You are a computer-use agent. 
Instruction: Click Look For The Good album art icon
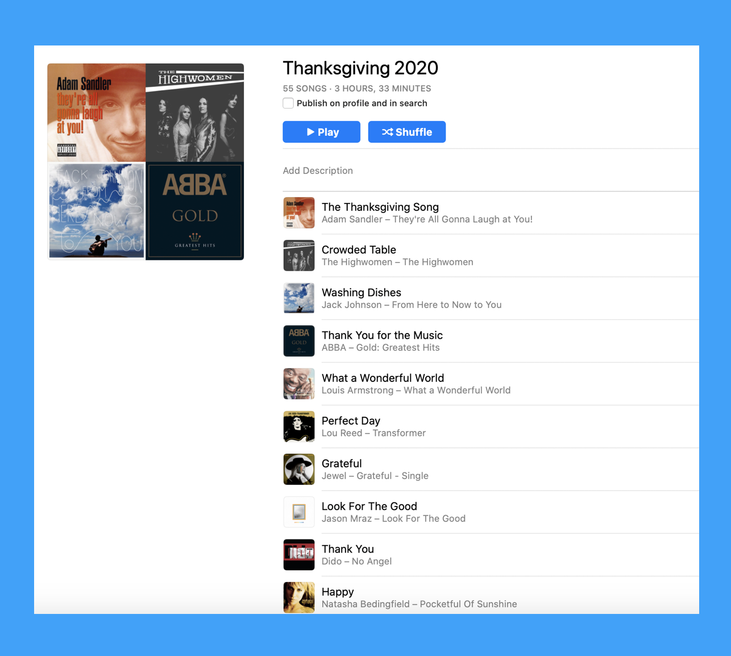coord(299,512)
